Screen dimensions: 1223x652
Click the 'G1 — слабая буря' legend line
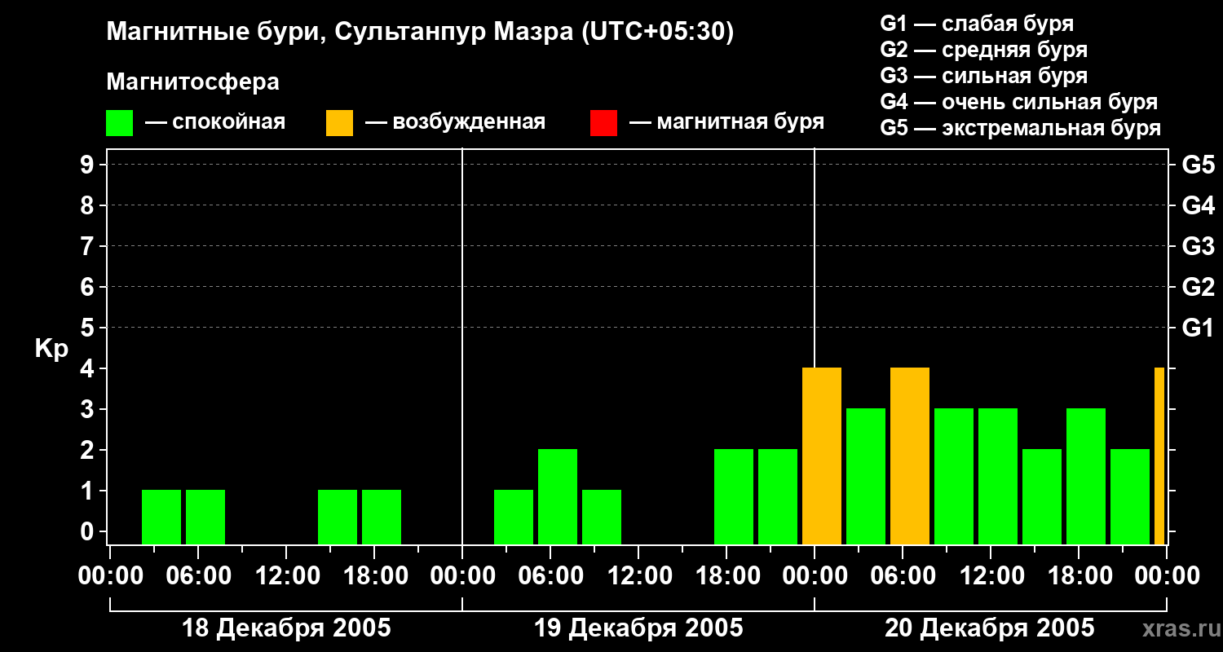[x=977, y=24]
